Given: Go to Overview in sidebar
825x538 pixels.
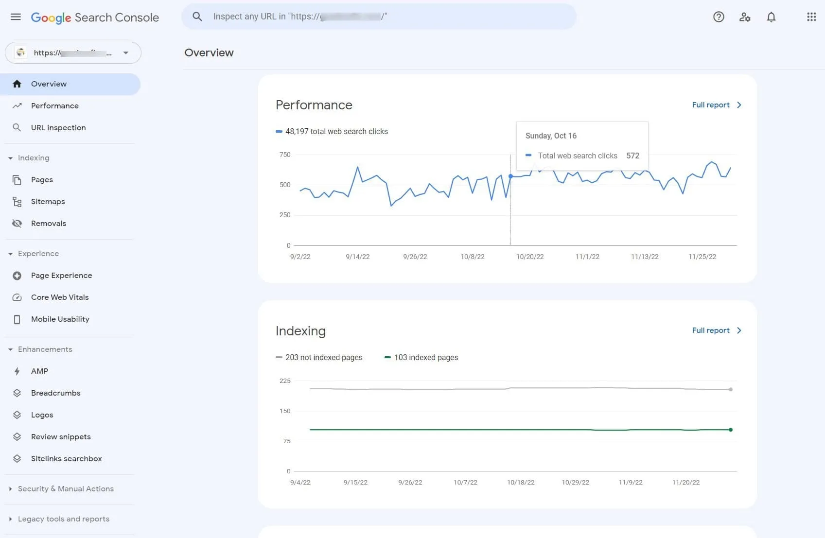Looking at the screenshot, I should pos(70,84).
